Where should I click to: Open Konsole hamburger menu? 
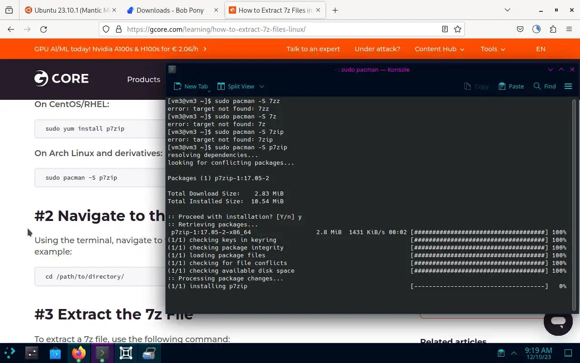coord(568,86)
